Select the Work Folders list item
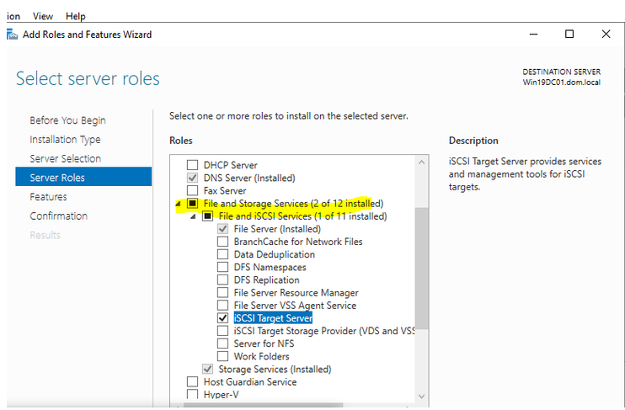The image size is (625, 410). point(262,356)
